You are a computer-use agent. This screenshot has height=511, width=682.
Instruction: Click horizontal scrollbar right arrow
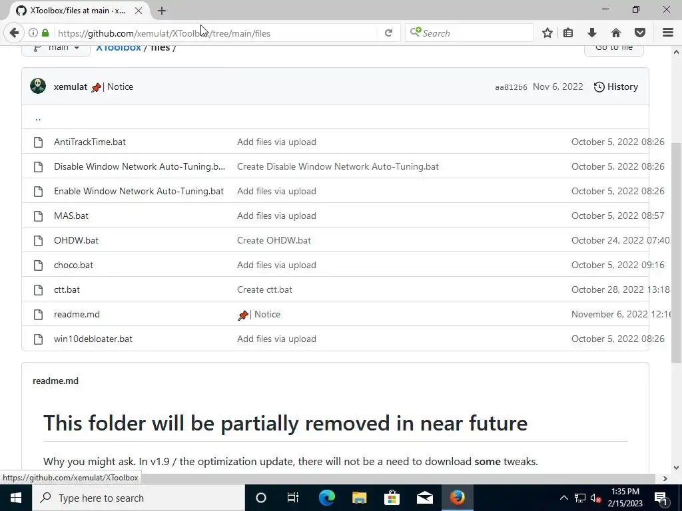pyautogui.click(x=665, y=478)
